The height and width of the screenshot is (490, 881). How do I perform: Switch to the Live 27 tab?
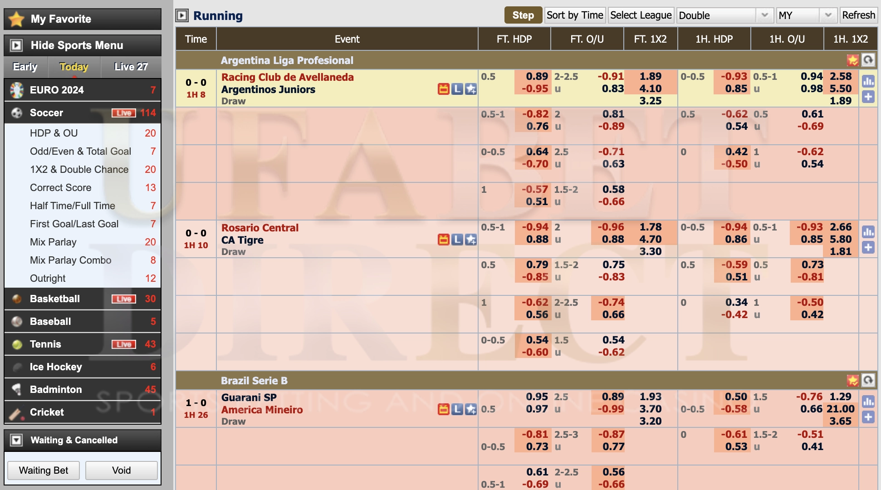[x=131, y=67]
